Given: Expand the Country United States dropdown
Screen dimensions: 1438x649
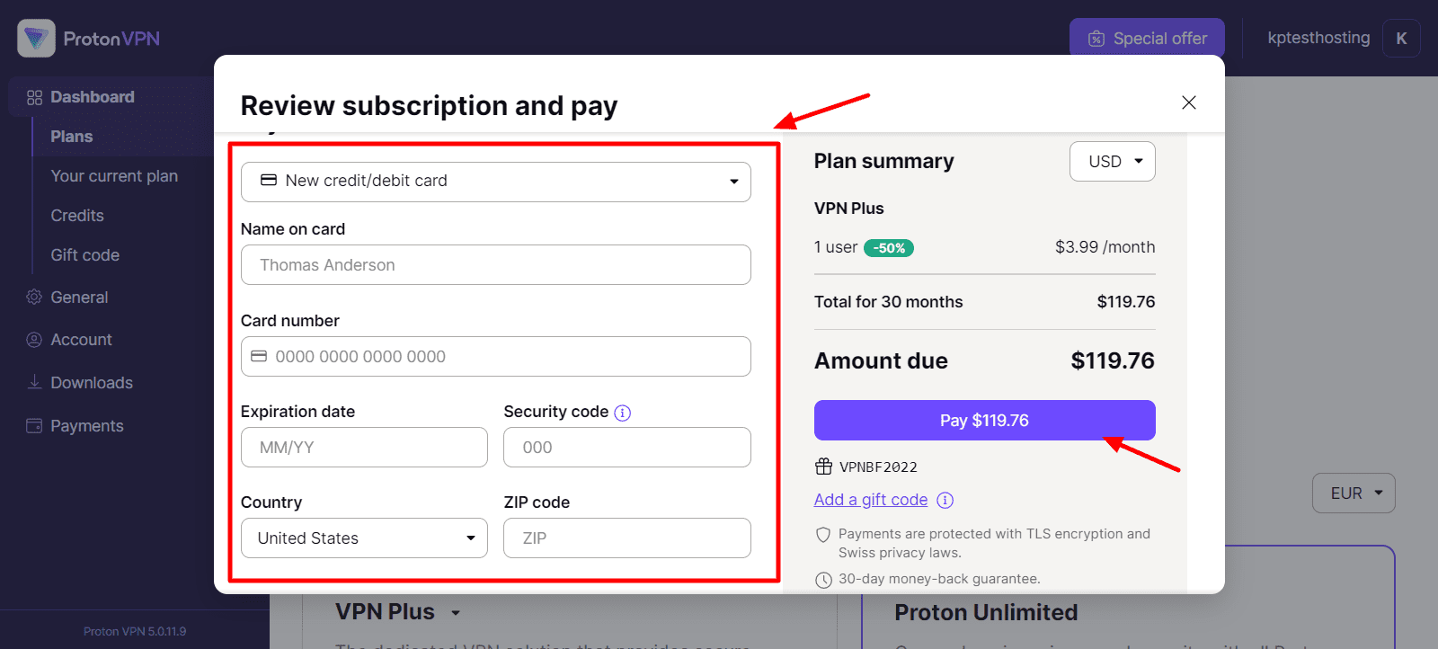Looking at the screenshot, I should (x=364, y=538).
